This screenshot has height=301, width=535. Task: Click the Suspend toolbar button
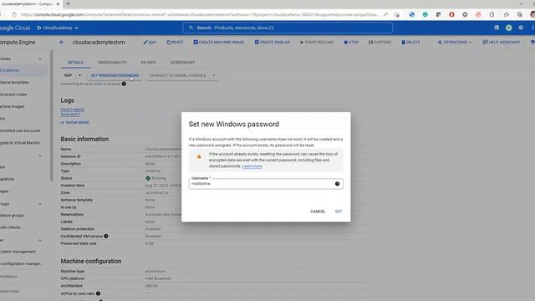pos(380,43)
